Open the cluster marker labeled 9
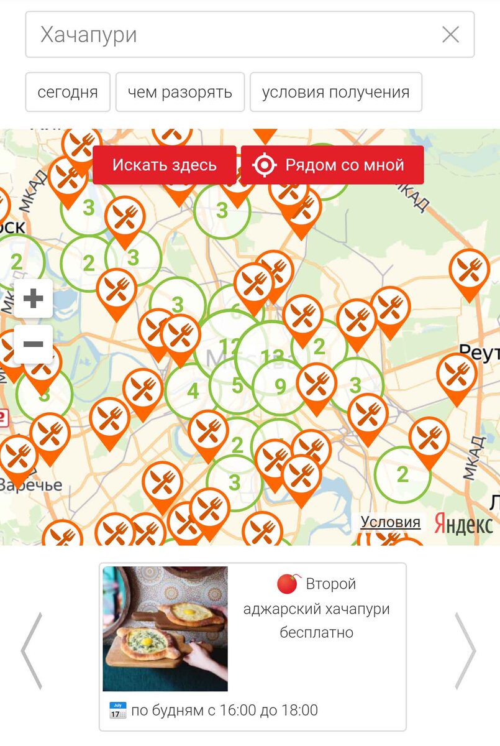This screenshot has height=746, width=500. [280, 387]
